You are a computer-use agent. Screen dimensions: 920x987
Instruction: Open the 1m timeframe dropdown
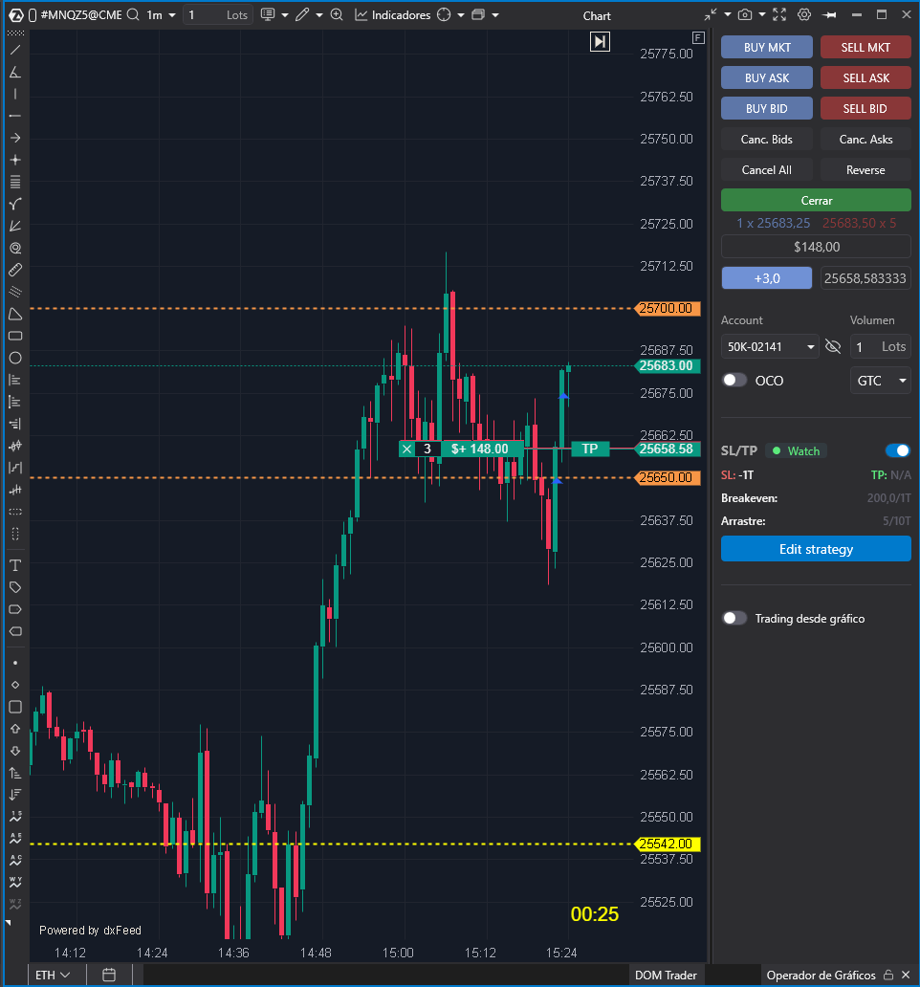point(161,14)
